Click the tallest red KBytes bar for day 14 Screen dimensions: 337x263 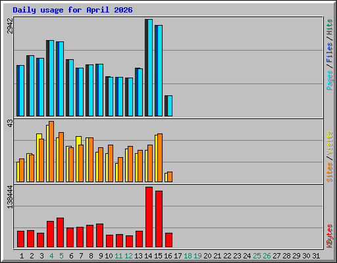point(149,217)
